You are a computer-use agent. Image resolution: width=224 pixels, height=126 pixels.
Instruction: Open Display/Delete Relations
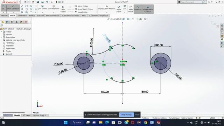106,7
